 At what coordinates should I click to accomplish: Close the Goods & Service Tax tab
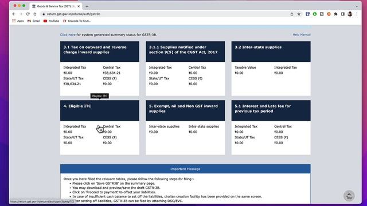point(79,6)
